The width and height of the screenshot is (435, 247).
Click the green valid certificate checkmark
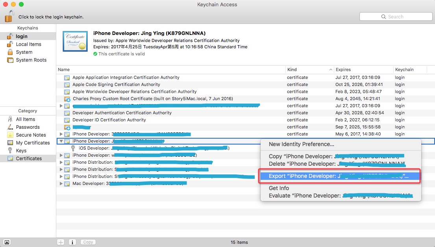coord(95,54)
